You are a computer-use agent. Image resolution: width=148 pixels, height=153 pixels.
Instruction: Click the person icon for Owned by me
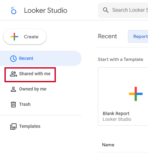pos(13,89)
